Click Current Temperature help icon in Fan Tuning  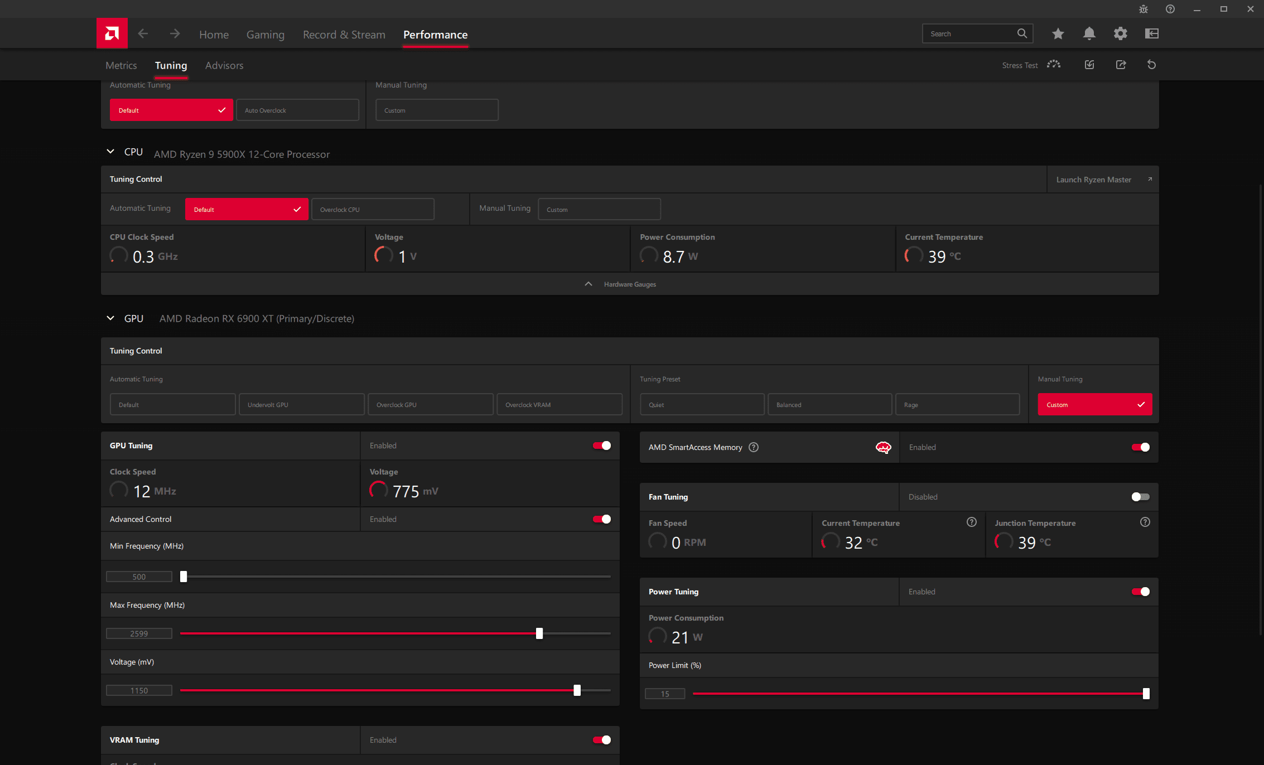pyautogui.click(x=971, y=522)
